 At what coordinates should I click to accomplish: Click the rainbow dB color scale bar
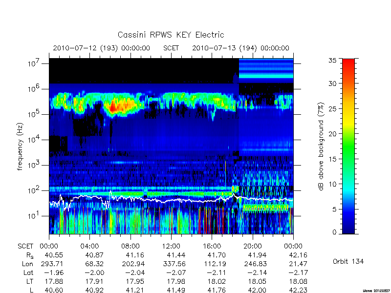coord(348,146)
